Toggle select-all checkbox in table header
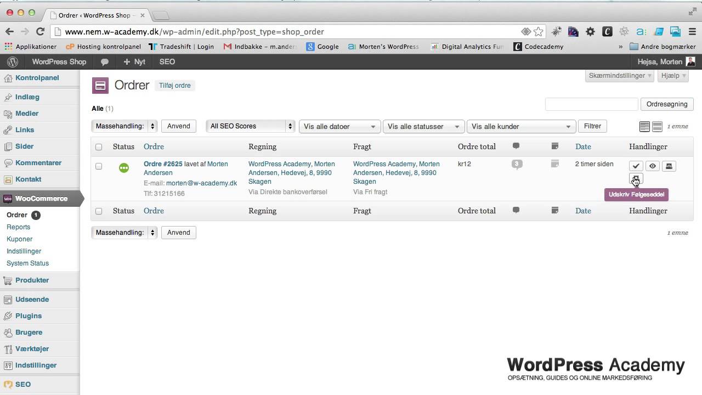702x395 pixels. tap(99, 147)
